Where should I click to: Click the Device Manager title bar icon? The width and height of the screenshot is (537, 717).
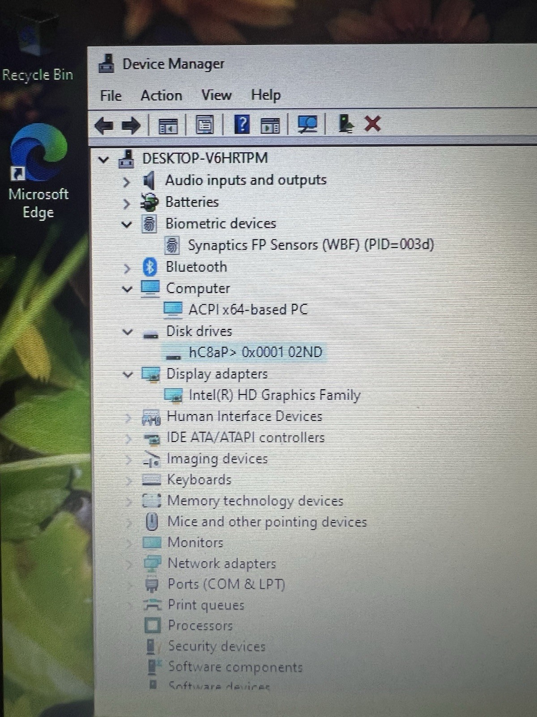click(107, 64)
